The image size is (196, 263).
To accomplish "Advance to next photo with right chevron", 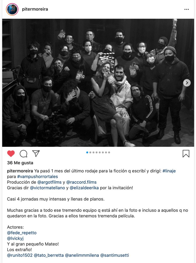I will pyautogui.click(x=187, y=83).
